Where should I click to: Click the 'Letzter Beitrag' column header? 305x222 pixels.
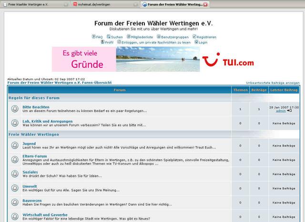coord(284,90)
